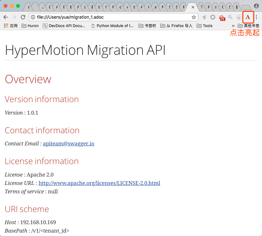Click the Asciidoctor extension icon
The image size is (262, 236).
point(248,17)
